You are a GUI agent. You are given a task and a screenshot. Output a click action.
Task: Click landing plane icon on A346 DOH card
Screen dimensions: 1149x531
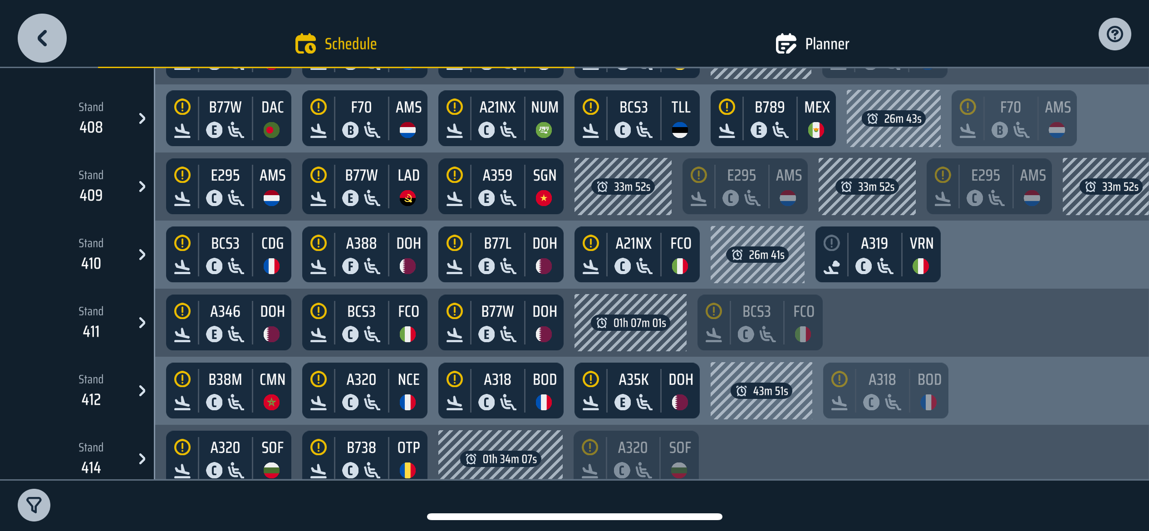pos(182,334)
